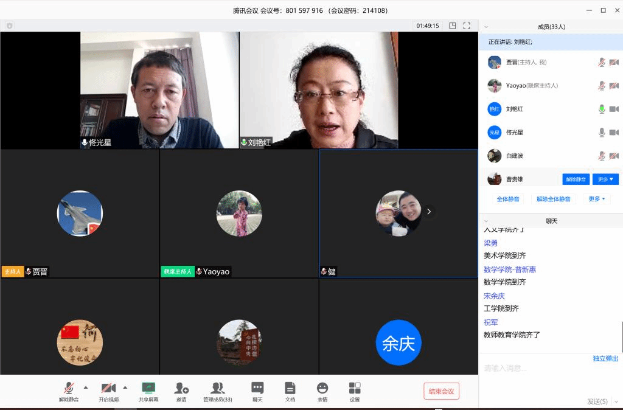Click the red-sign monument avatar tile

pyautogui.click(x=239, y=342)
